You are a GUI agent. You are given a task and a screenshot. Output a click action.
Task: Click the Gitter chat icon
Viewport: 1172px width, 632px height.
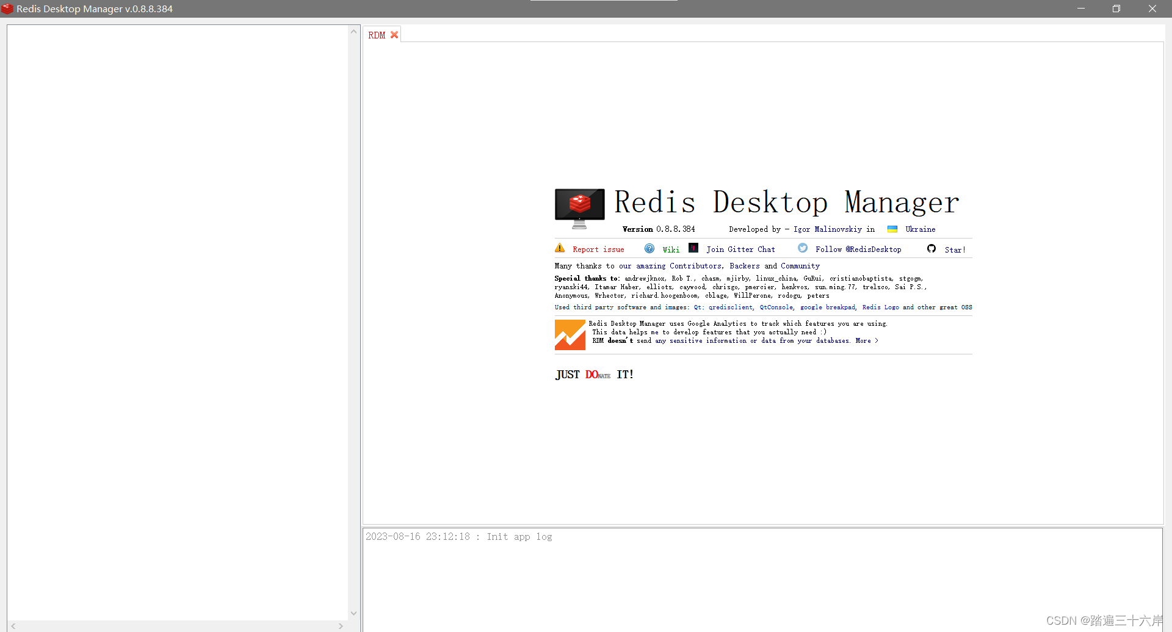(x=693, y=248)
